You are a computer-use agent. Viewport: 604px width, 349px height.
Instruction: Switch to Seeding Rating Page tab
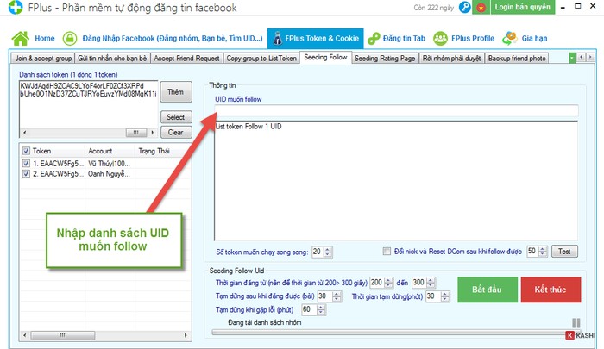click(384, 58)
